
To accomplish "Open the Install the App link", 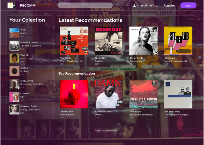I will 148,6.
